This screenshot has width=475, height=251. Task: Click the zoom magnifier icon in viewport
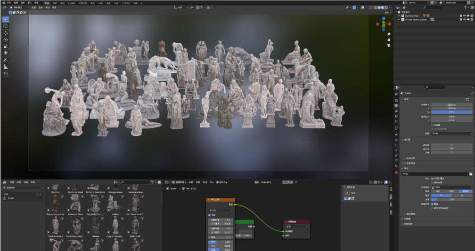tap(389, 35)
